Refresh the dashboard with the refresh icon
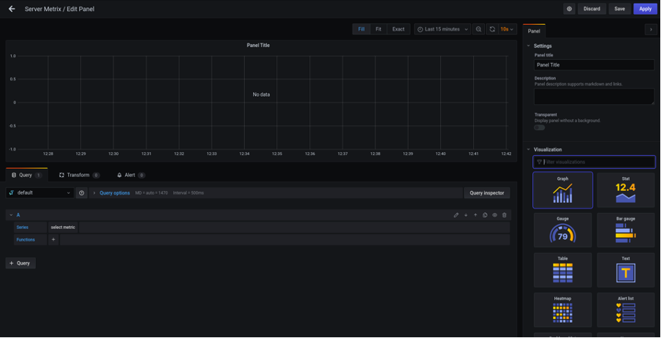Screen dimensions: 661x338 [x=492, y=29]
